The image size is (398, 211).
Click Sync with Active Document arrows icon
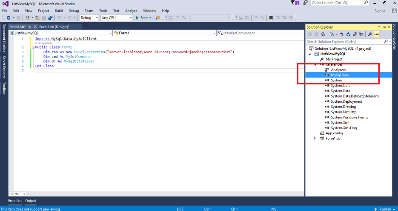point(342,35)
